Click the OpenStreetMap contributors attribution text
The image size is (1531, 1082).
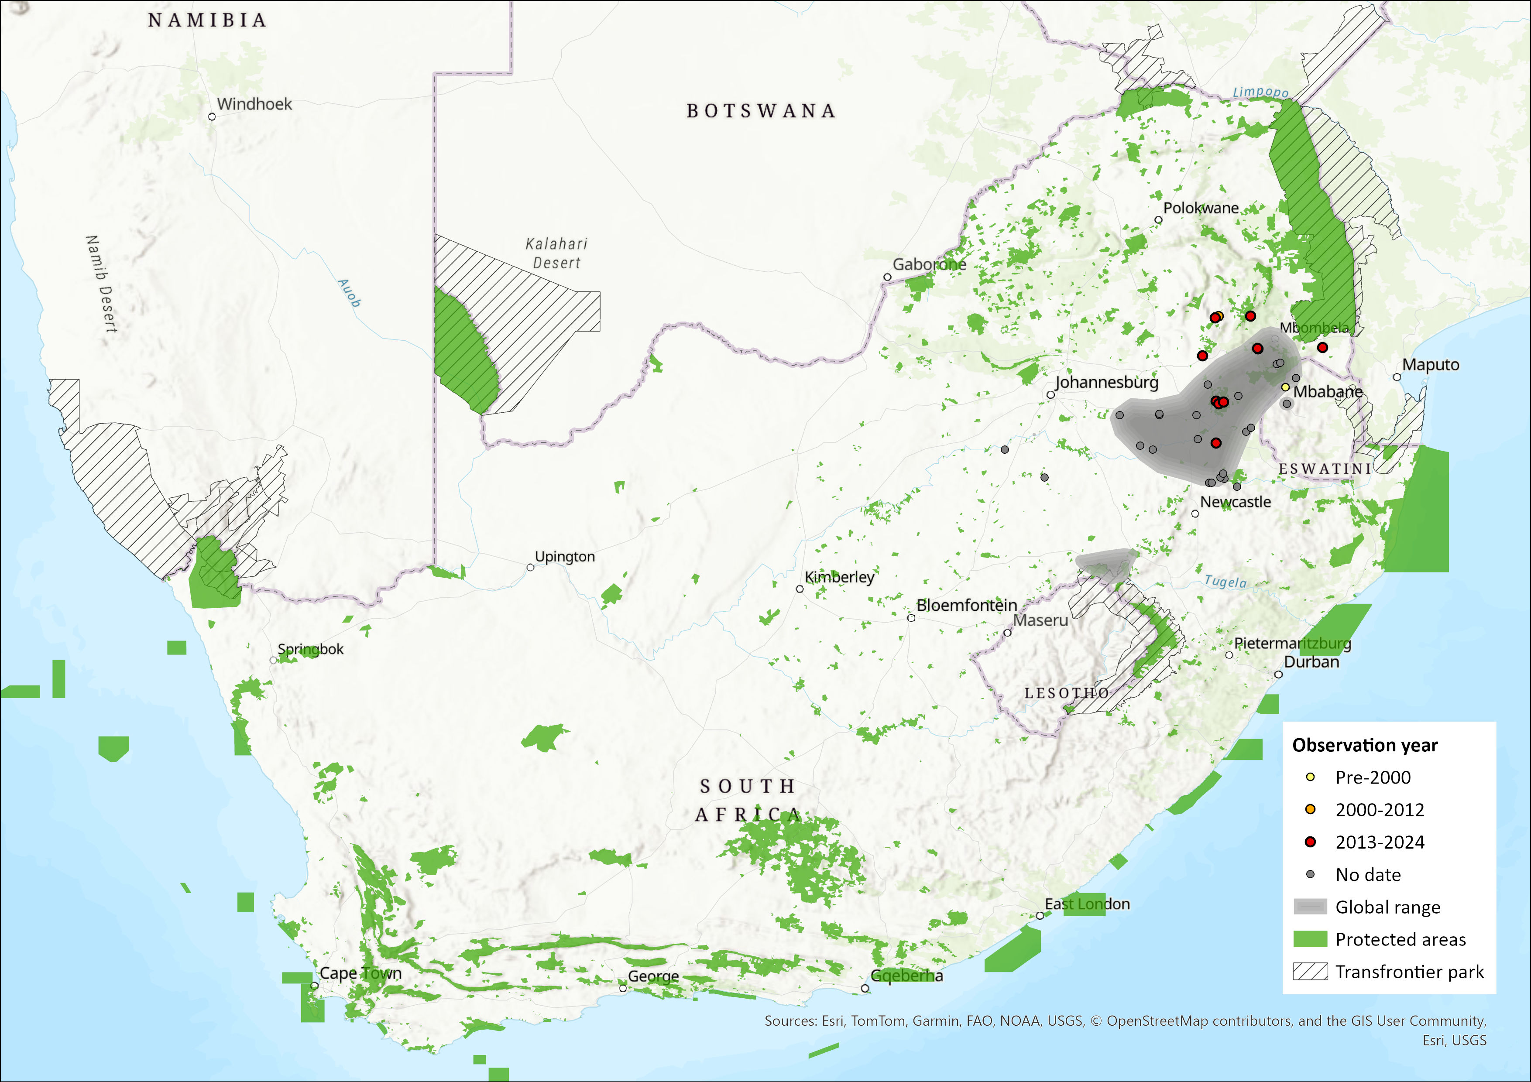coord(1199,1020)
